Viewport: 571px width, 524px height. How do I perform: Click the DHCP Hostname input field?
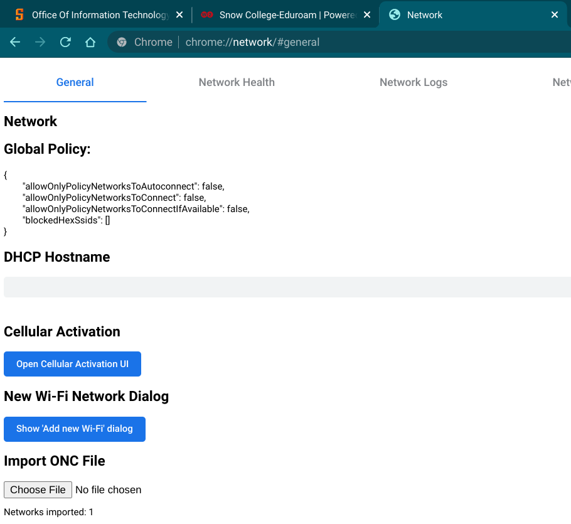287,287
